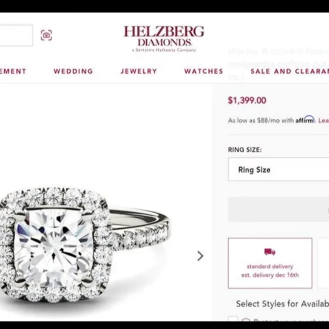Click the Affirm learn more link
329x329 pixels.
[324, 120]
